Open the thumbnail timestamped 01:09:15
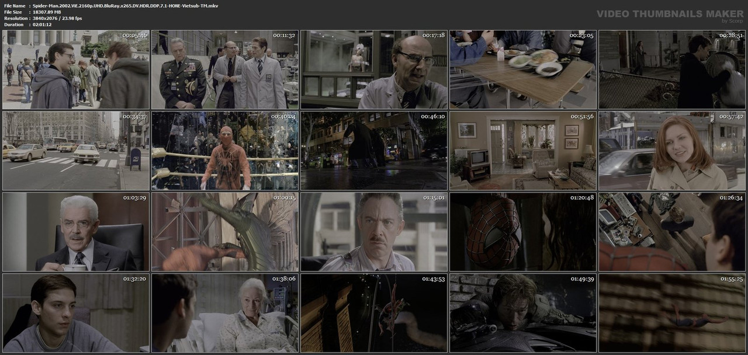The height and width of the screenshot is (355, 748). pos(225,232)
